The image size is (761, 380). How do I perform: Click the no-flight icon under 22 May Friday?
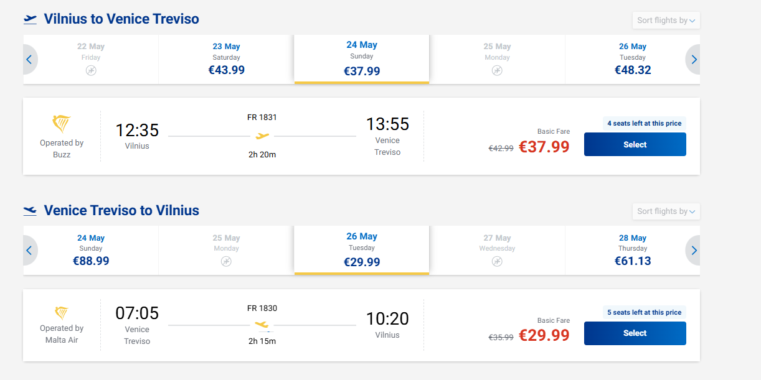(91, 71)
